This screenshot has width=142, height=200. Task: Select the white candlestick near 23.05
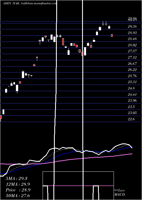click(x=3, y=112)
